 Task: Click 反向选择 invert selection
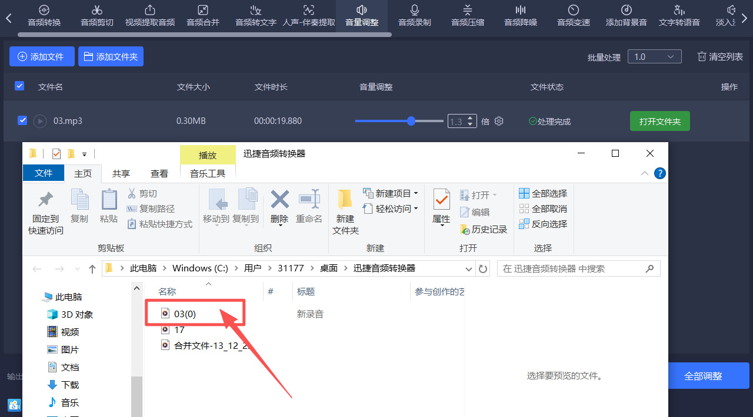[543, 224]
